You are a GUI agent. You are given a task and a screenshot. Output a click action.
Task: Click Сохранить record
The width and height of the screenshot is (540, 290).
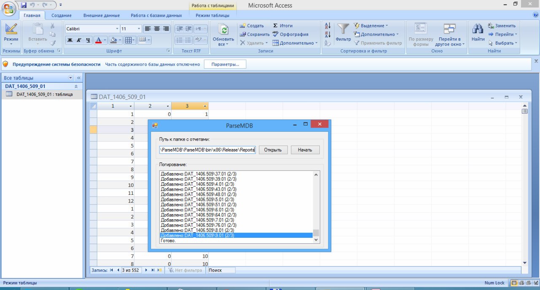(x=255, y=34)
